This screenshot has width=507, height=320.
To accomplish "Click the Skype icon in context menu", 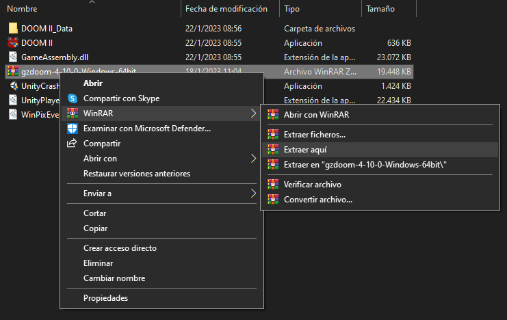I will point(72,98).
